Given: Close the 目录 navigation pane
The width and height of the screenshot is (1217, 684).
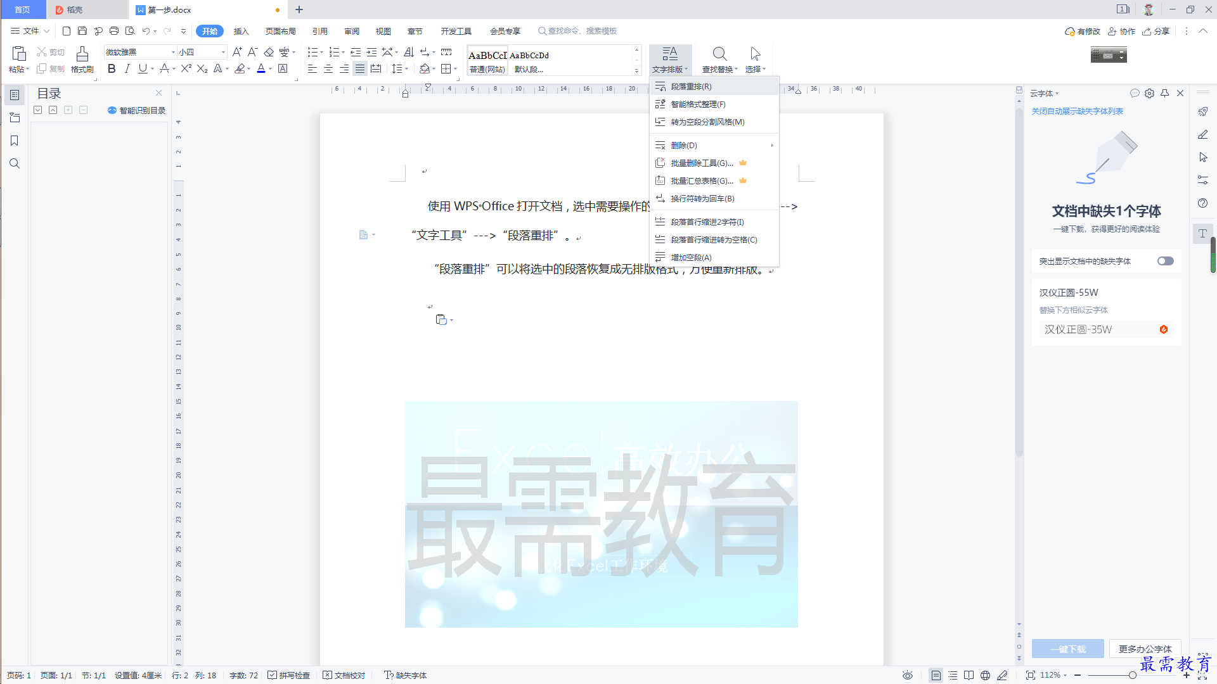Looking at the screenshot, I should point(158,92).
